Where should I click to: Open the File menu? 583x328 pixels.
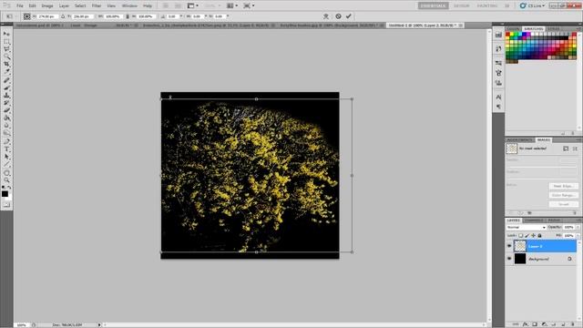20,5
